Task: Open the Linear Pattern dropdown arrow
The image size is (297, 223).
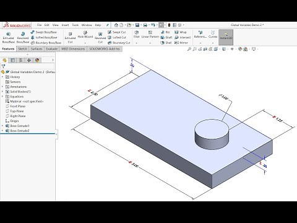Action: (x=150, y=43)
